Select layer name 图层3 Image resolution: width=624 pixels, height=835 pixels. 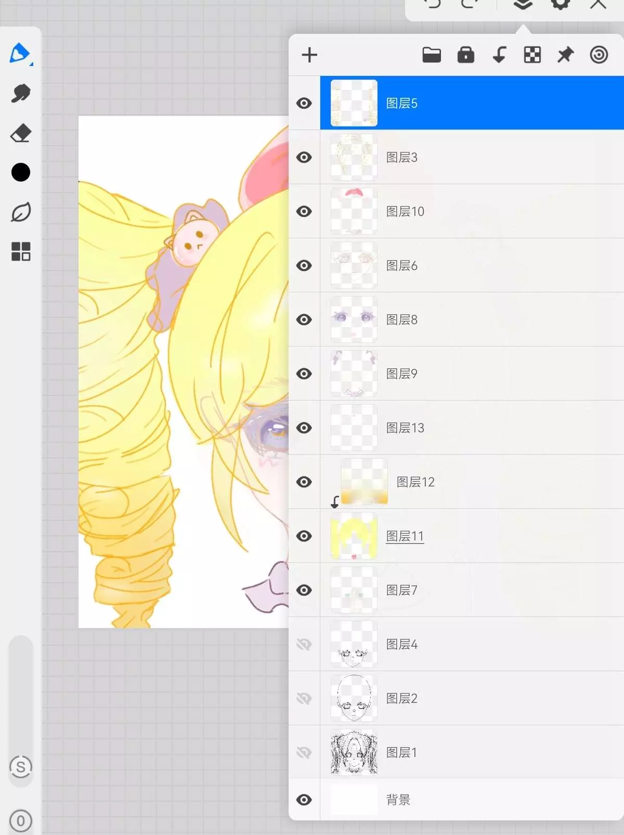coord(401,157)
